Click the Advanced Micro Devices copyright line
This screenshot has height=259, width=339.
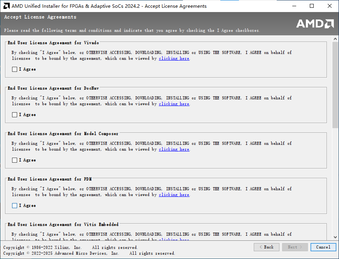(89, 253)
